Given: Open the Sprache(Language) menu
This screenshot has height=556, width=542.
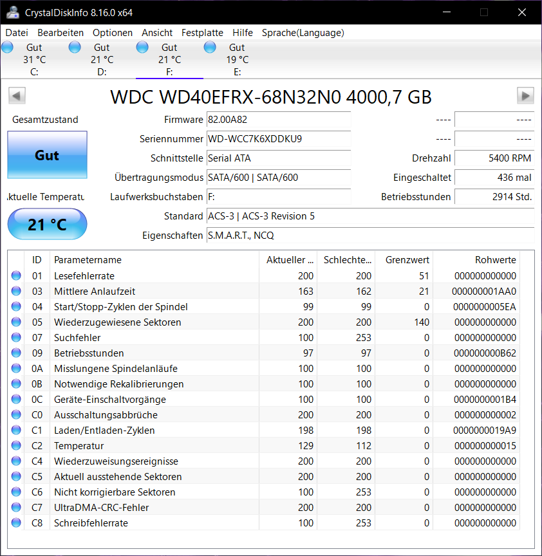Looking at the screenshot, I should pos(303,33).
